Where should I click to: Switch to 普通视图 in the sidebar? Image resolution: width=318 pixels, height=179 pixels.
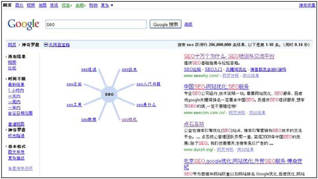(16, 124)
